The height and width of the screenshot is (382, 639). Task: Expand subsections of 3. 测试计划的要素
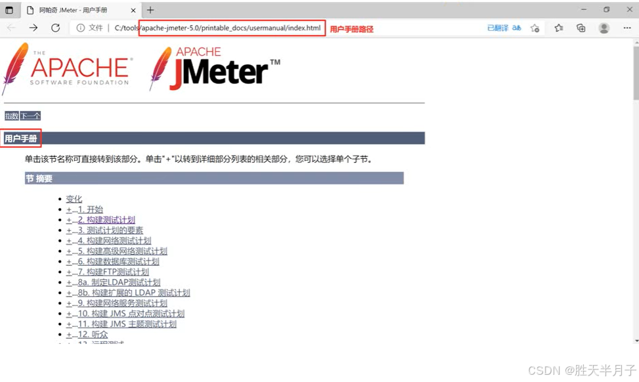(69, 230)
